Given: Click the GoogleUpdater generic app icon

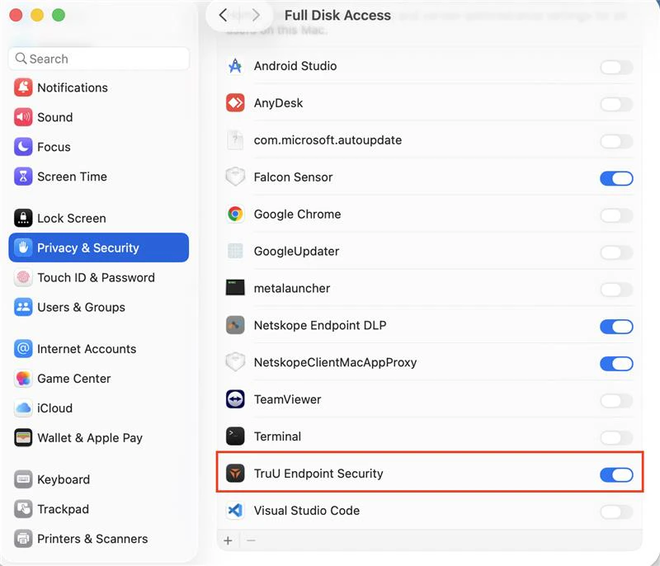Looking at the screenshot, I should 235,251.
